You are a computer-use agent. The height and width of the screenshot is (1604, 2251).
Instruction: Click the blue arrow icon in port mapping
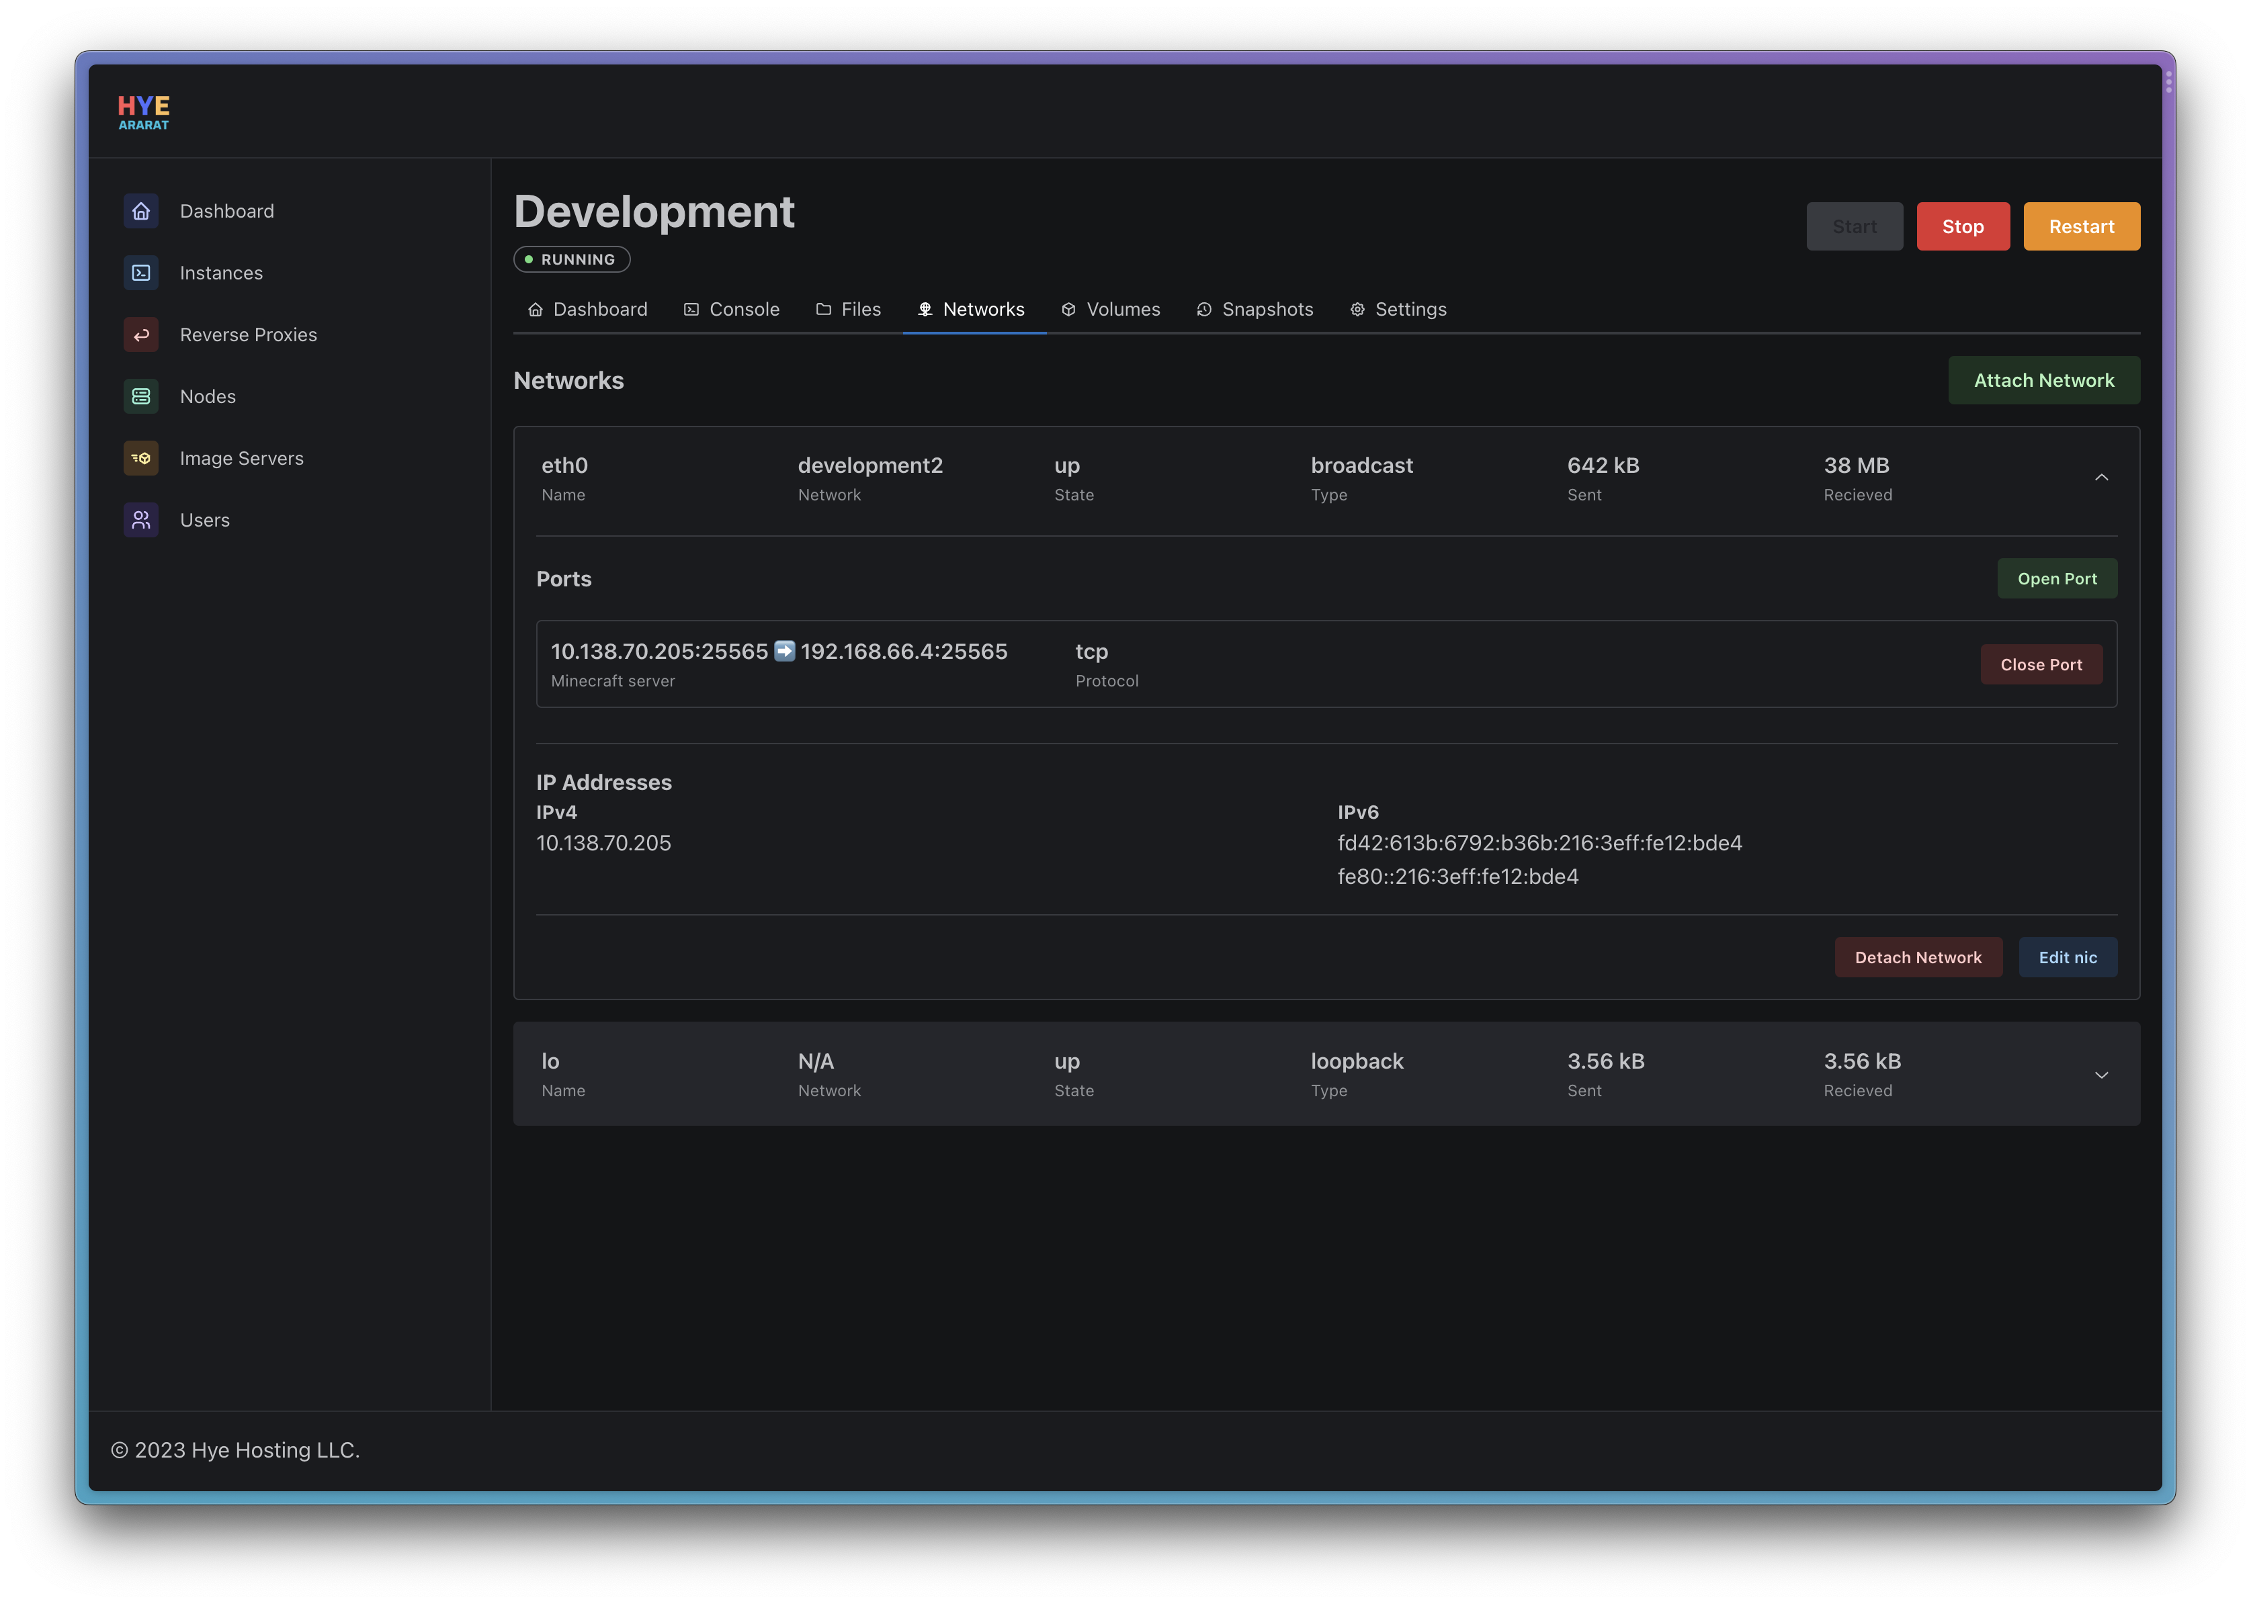(785, 651)
